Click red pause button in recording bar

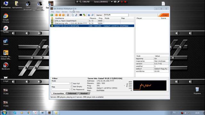pos(122,2)
